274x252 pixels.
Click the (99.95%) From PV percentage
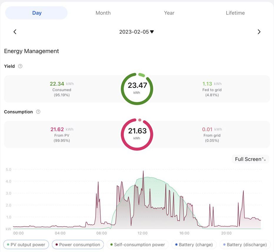(x=62, y=141)
